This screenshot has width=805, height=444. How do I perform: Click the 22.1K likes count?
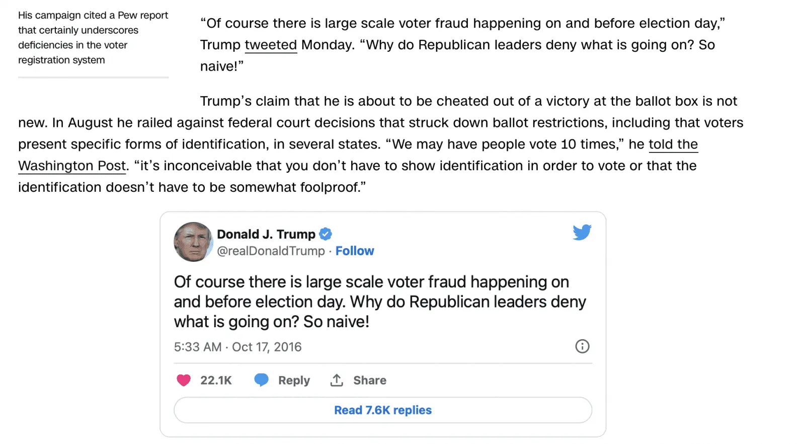(x=216, y=380)
